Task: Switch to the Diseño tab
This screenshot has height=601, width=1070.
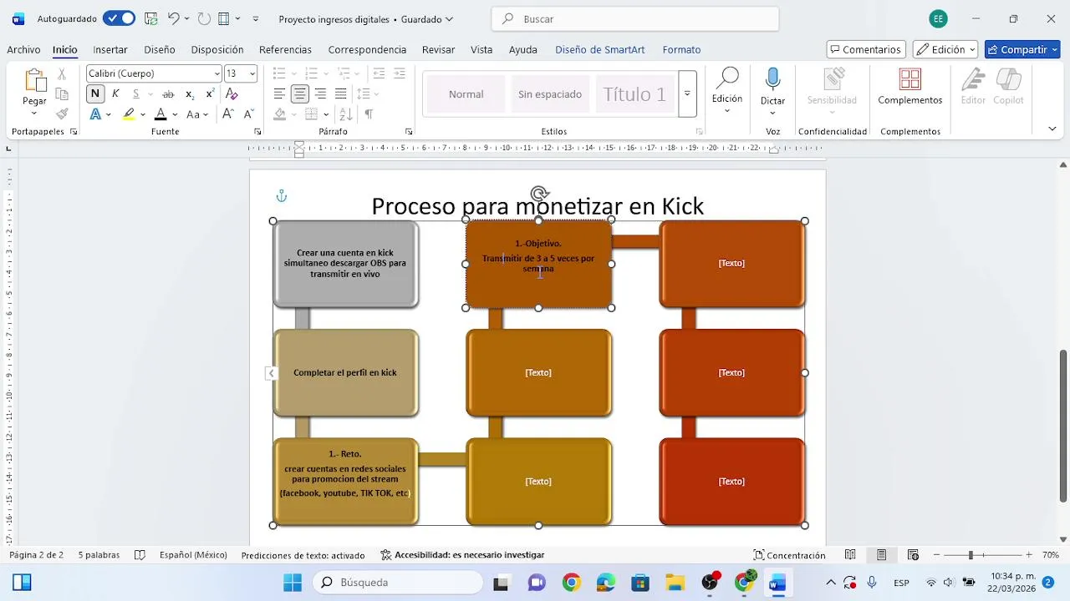Action: 160,49
